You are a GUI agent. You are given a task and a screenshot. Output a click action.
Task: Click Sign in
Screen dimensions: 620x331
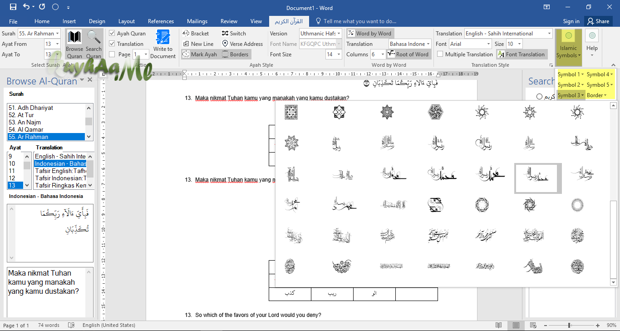571,21
